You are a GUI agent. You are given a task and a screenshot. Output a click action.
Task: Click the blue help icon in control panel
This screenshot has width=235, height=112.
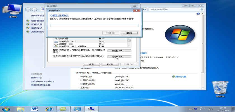click(x=198, y=13)
